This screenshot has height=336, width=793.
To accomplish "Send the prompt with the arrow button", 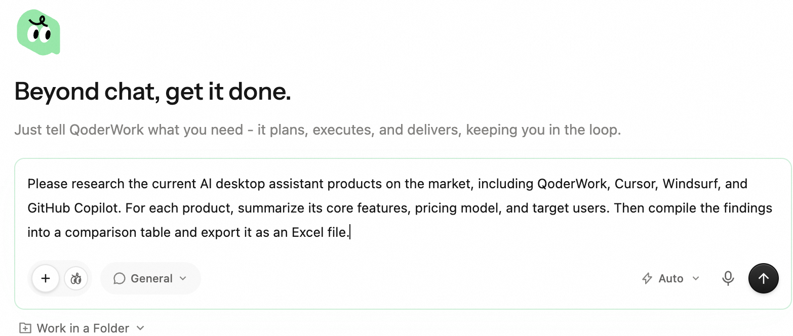I will pos(763,278).
